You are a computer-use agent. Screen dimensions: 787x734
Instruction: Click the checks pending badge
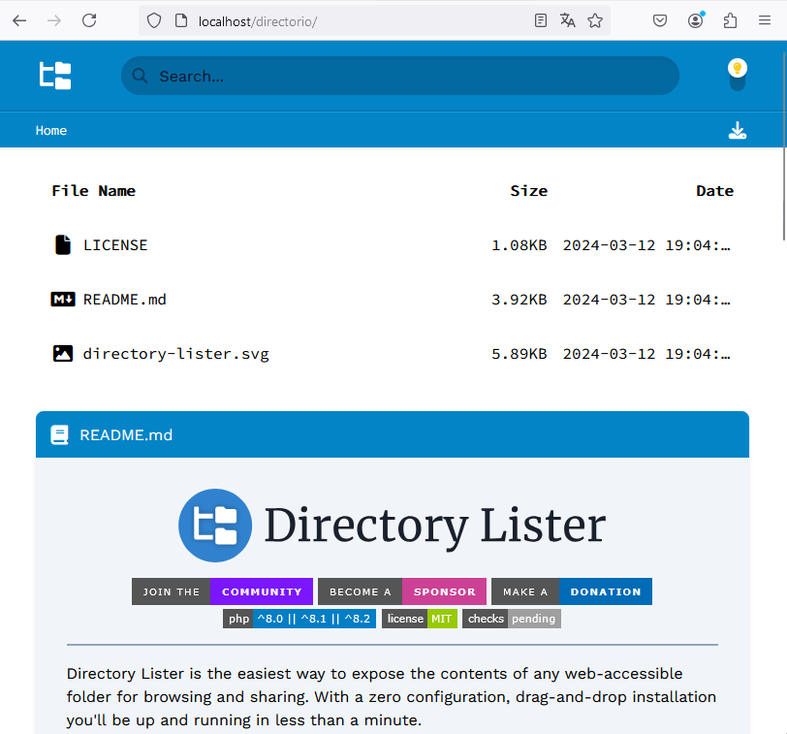point(512,619)
